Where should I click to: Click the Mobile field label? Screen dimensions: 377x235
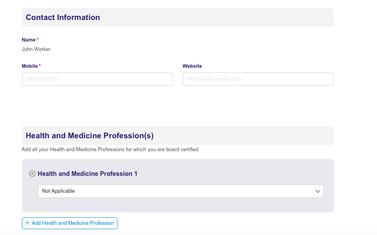[30, 66]
